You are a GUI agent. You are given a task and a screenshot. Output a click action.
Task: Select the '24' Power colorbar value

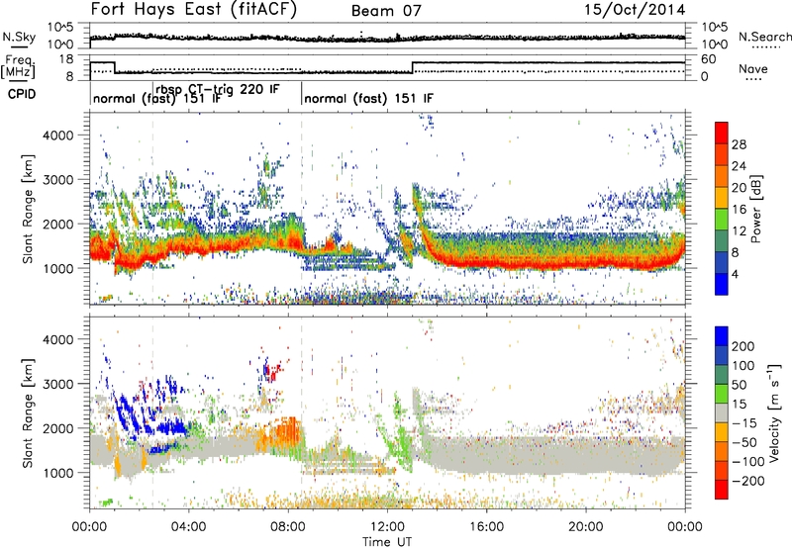739,166
